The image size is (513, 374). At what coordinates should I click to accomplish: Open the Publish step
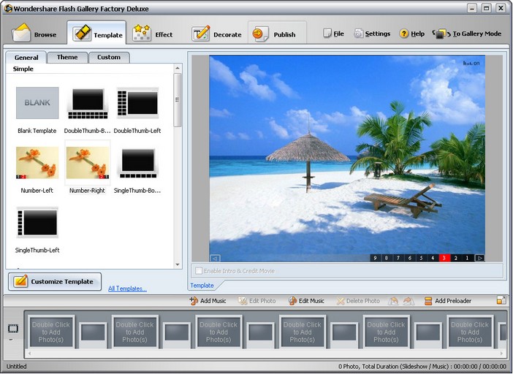coord(275,34)
